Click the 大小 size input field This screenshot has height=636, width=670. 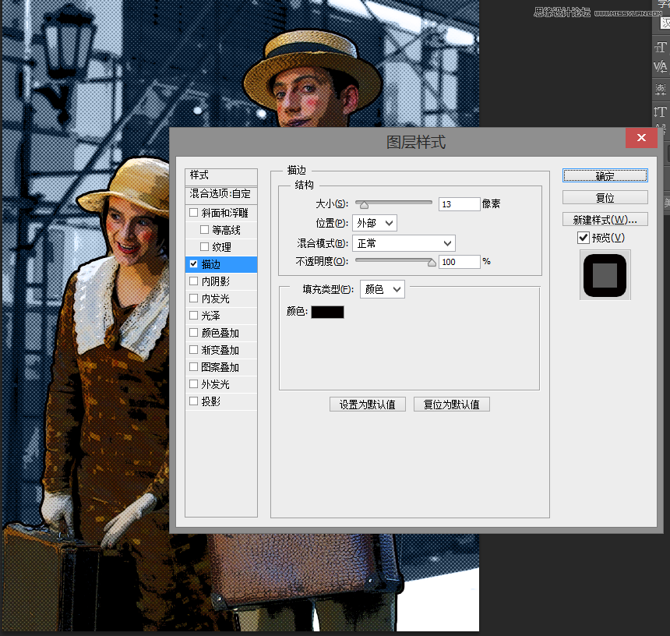[x=459, y=204]
